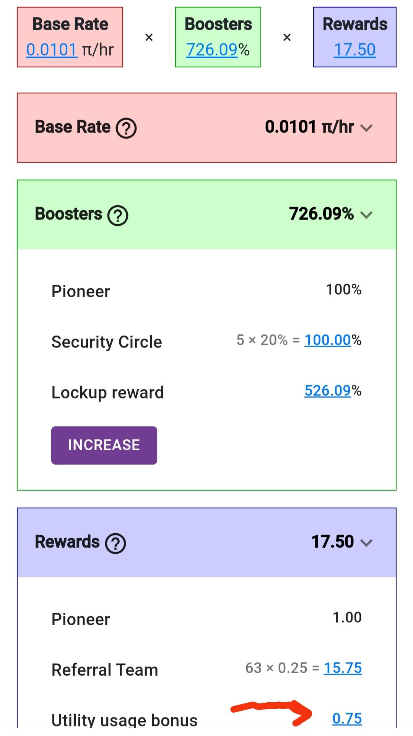Open the 726.09 boosters link in summary
Image resolution: width=413 pixels, height=736 pixels.
[212, 50]
